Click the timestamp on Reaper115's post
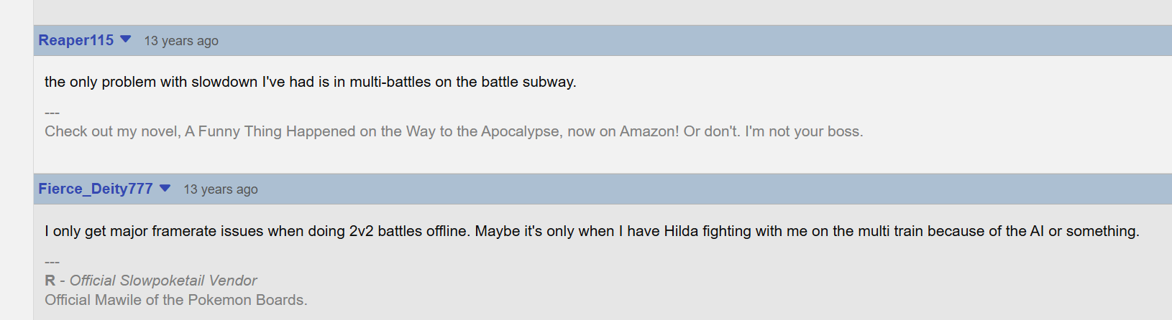The image size is (1172, 320). tap(181, 41)
